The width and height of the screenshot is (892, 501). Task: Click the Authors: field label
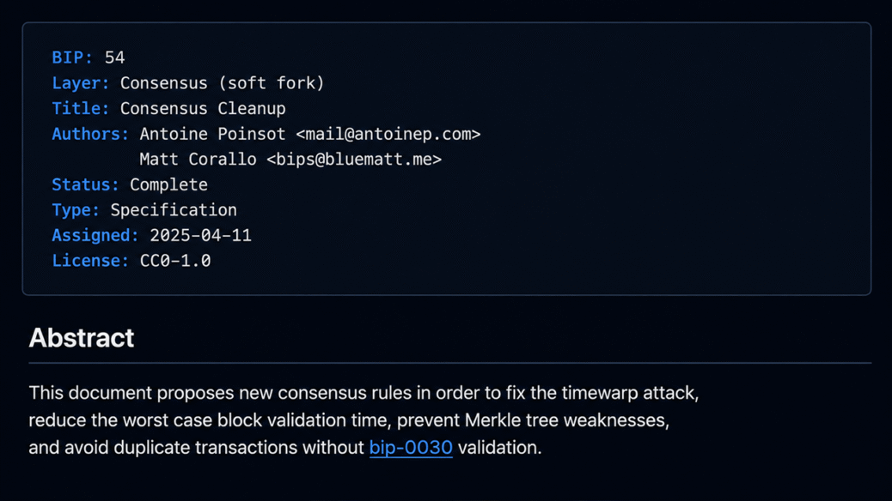(90, 134)
